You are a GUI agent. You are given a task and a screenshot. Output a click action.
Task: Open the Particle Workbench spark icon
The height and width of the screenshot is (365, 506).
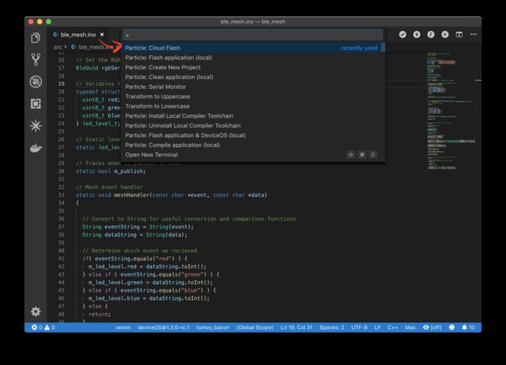pos(35,125)
